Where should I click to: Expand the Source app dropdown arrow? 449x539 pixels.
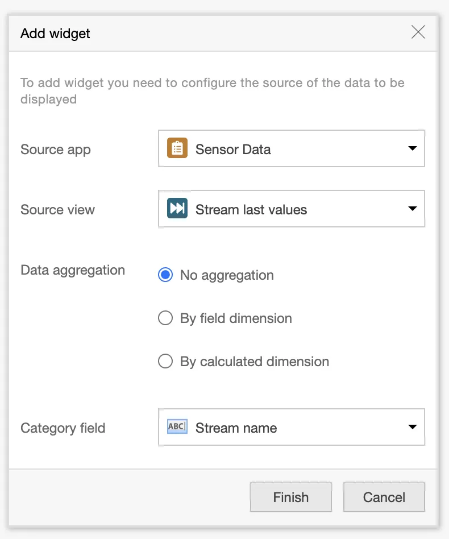(x=413, y=149)
